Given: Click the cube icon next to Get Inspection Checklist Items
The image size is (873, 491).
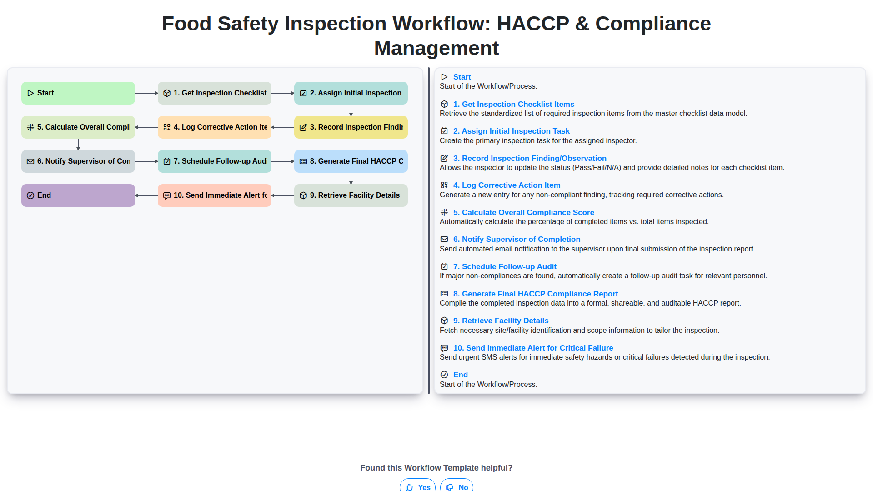Looking at the screenshot, I should [444, 104].
